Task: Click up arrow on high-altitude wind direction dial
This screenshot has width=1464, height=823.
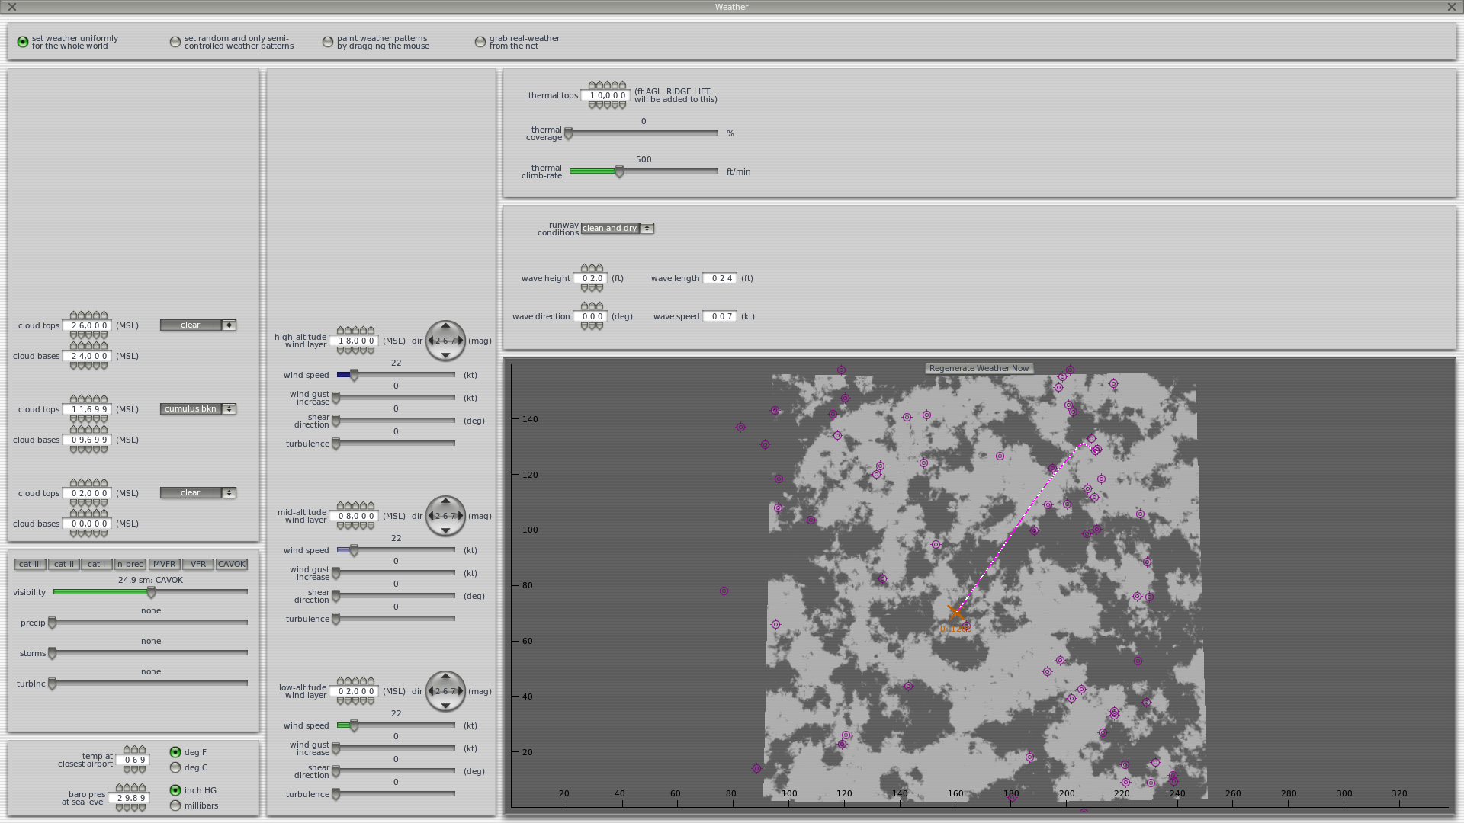Action: tap(445, 326)
